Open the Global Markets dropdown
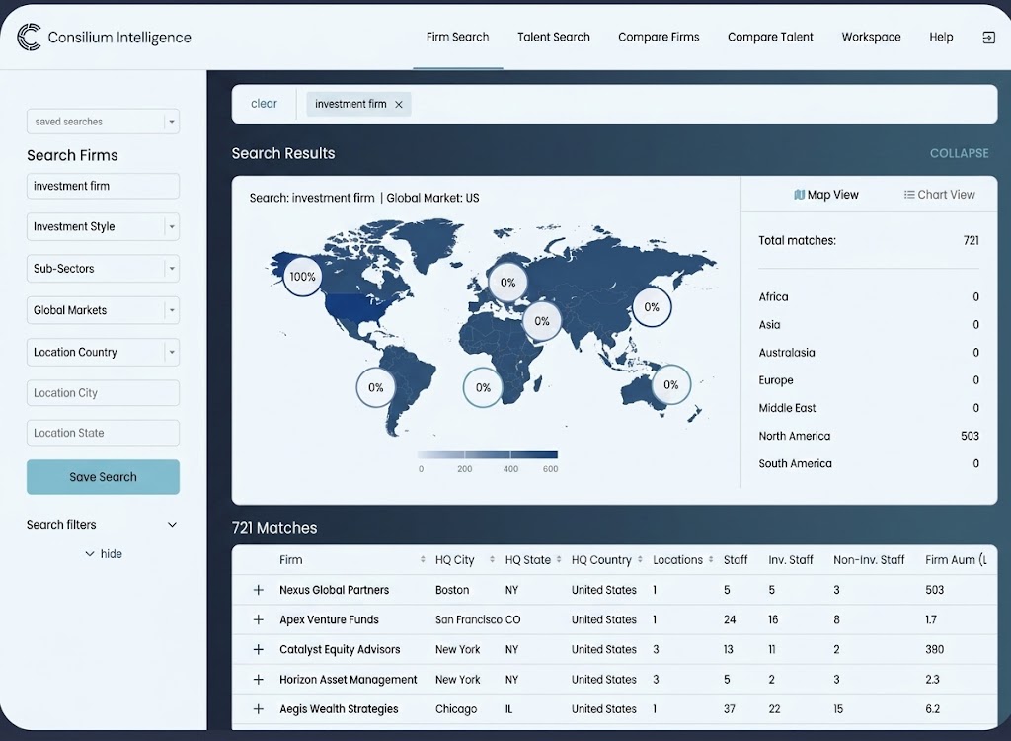Viewport: 1011px width, 741px height. click(x=103, y=310)
